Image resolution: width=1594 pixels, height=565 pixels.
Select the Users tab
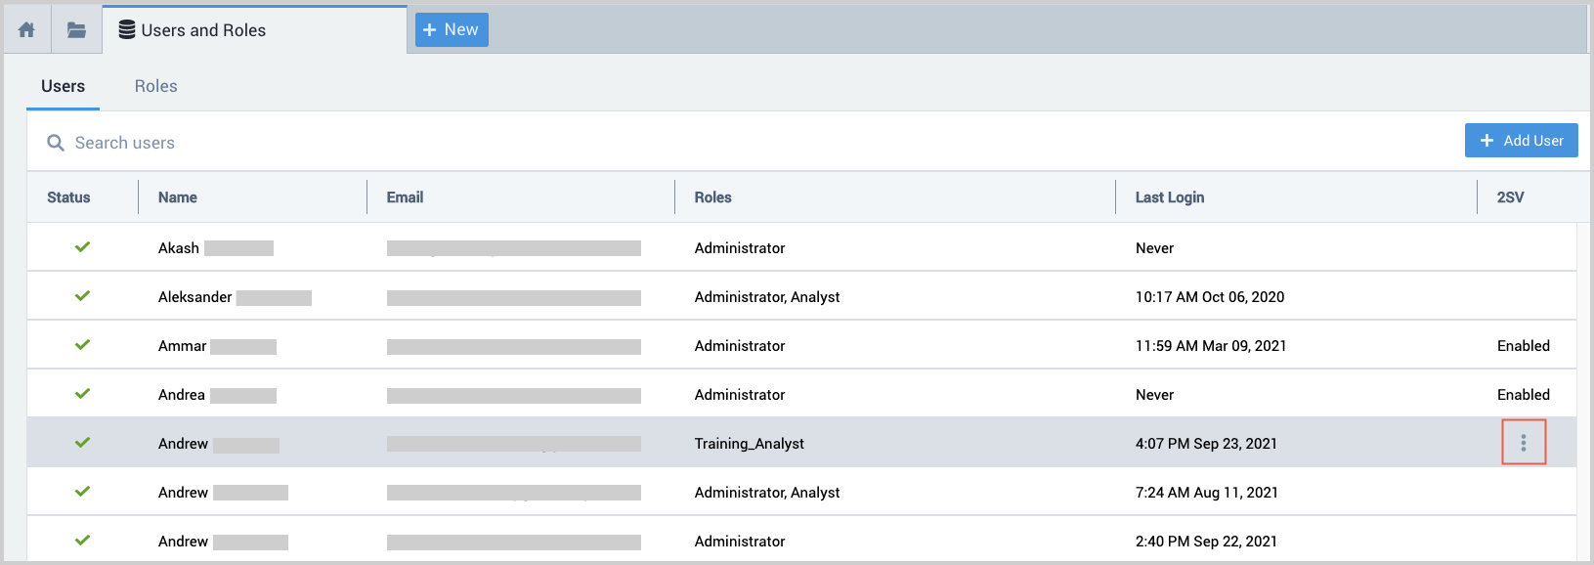[63, 86]
